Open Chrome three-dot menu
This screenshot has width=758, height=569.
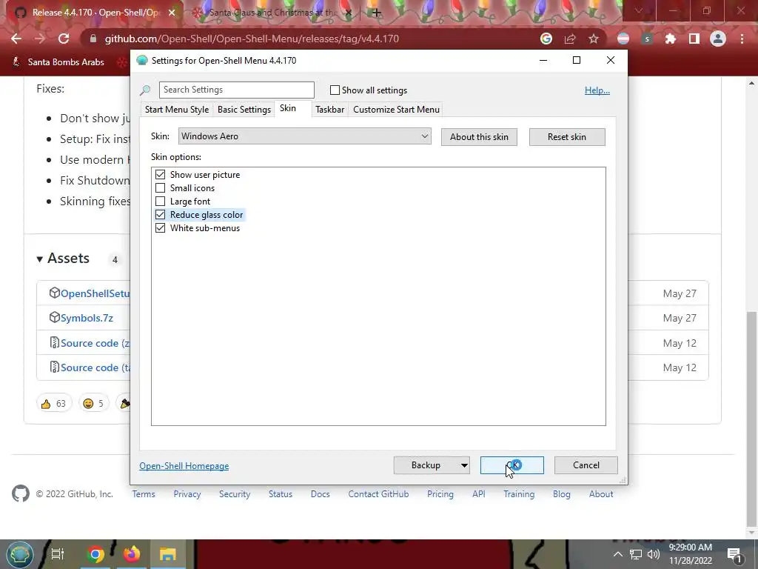(742, 39)
